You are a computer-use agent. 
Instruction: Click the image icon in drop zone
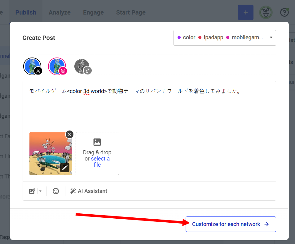[97, 142]
